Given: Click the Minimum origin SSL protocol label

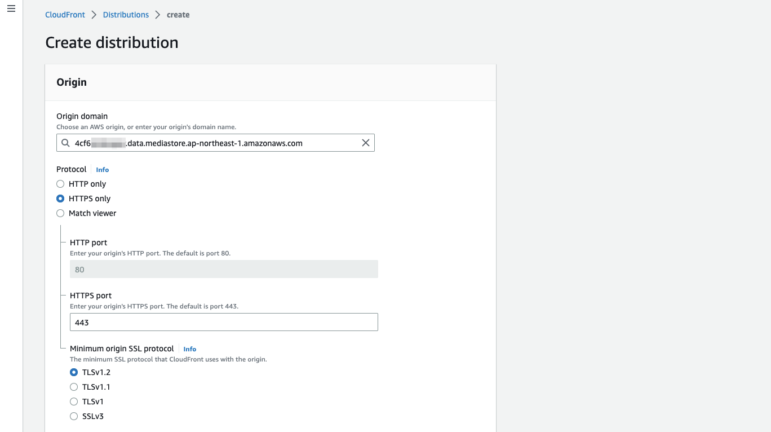Looking at the screenshot, I should (x=122, y=349).
